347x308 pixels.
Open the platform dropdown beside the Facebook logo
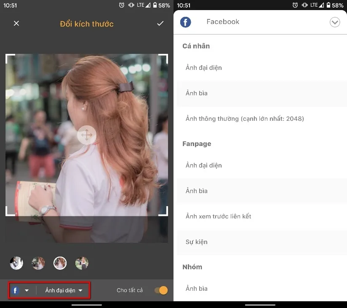pyautogui.click(x=26, y=290)
